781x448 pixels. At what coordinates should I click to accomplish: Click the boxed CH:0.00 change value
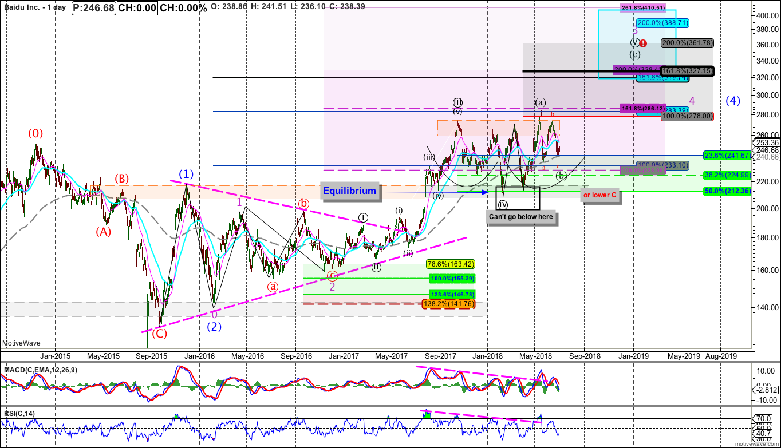(136, 8)
